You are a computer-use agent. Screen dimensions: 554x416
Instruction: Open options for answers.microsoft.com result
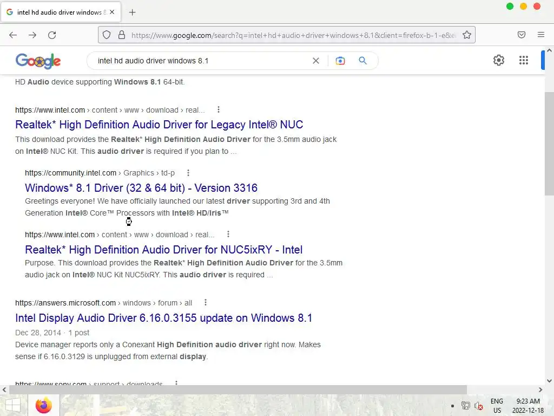205,302
